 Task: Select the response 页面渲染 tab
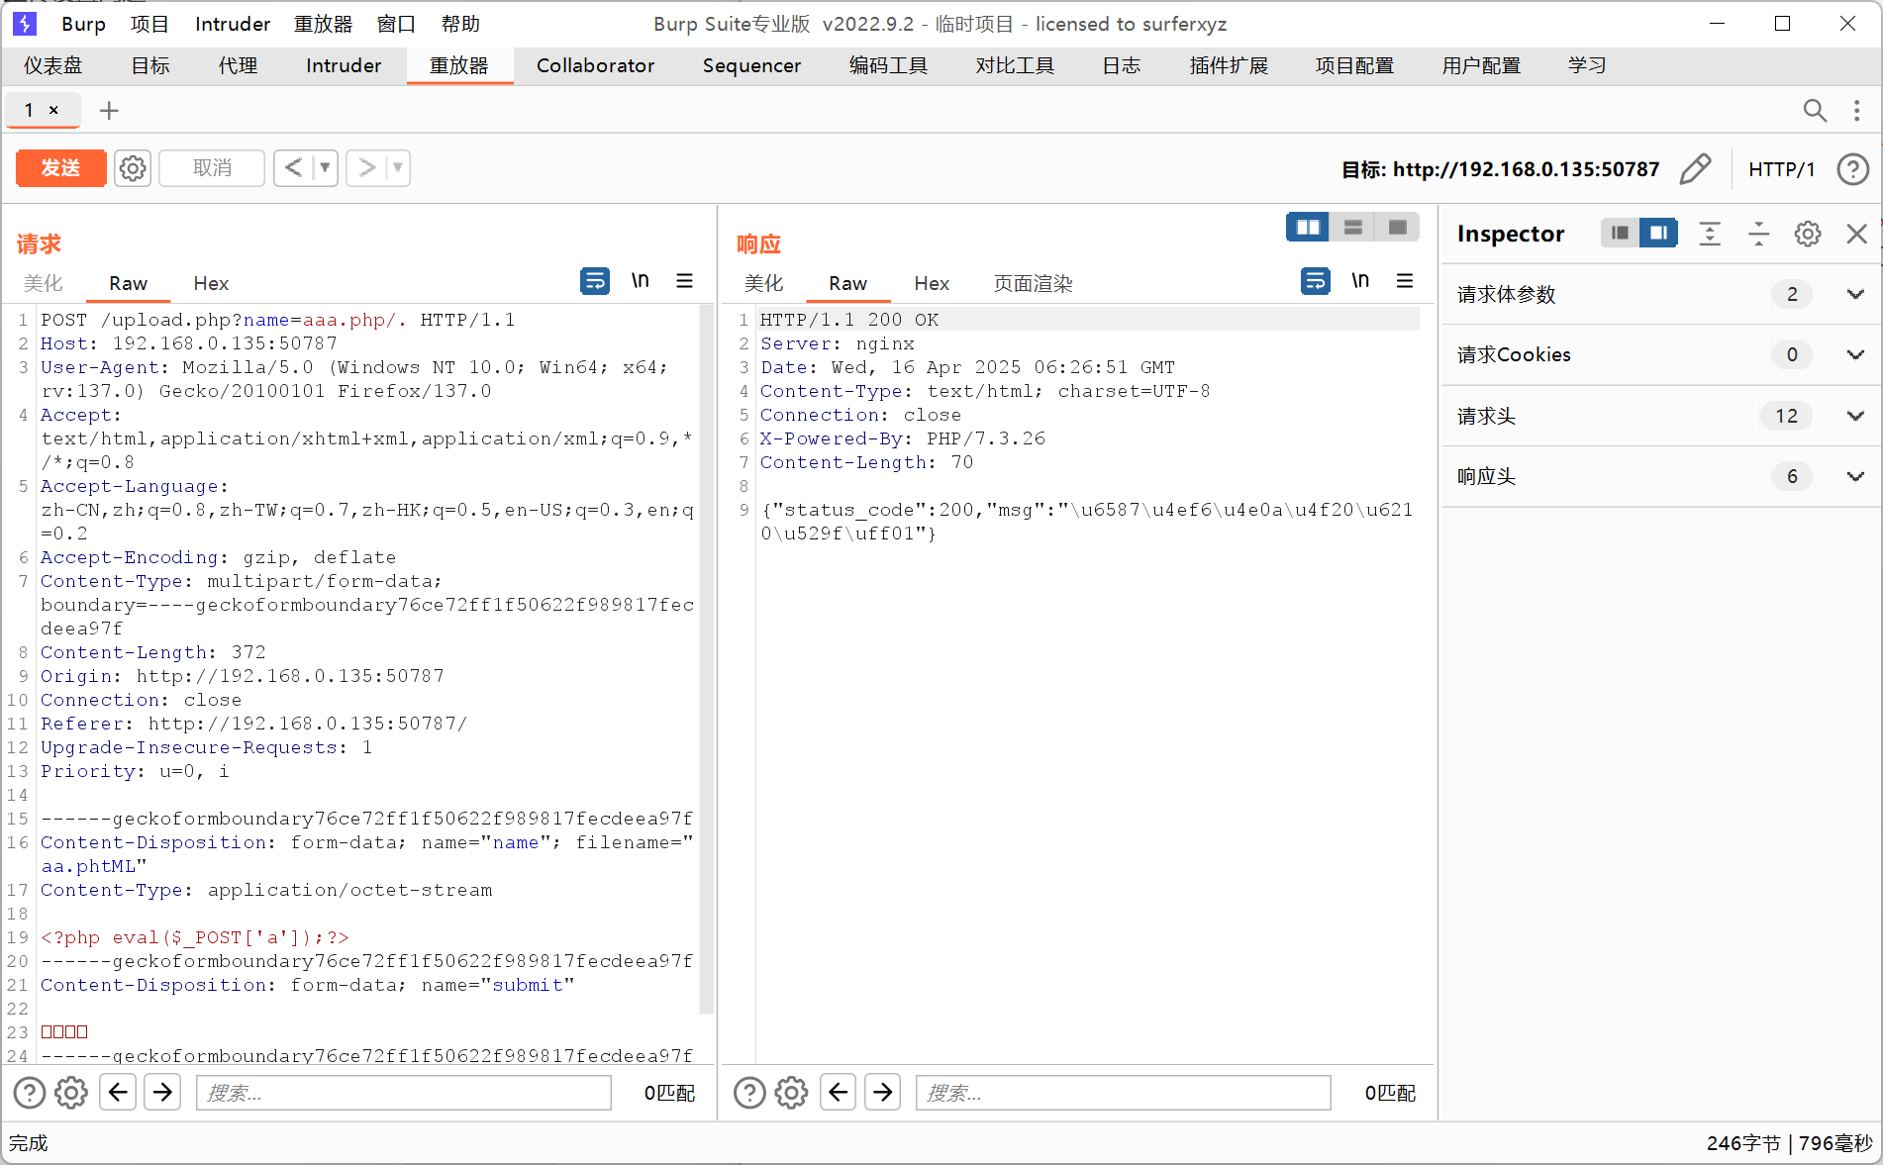[x=1033, y=283]
